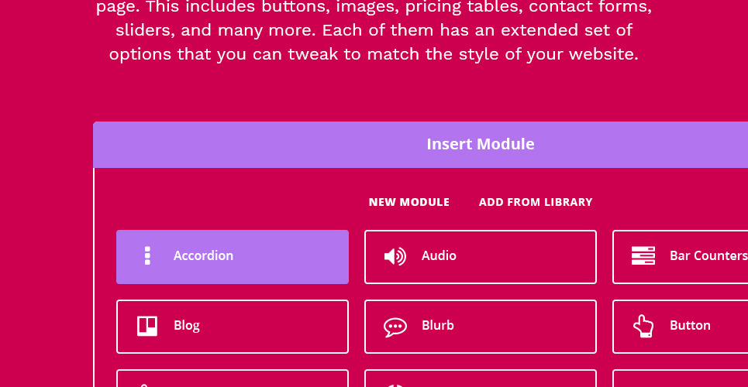Open the Add From Library tab
748x387 pixels.
tap(535, 202)
